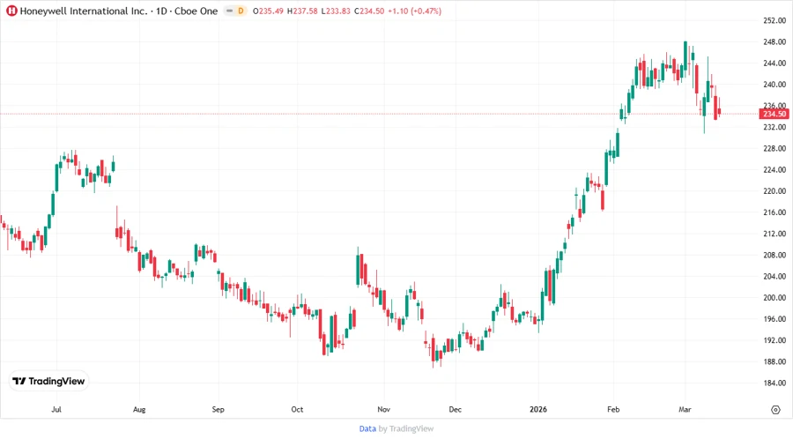Click the close value C234.50 in header
Image resolution: width=793 pixels, height=439 pixels.
click(x=369, y=11)
